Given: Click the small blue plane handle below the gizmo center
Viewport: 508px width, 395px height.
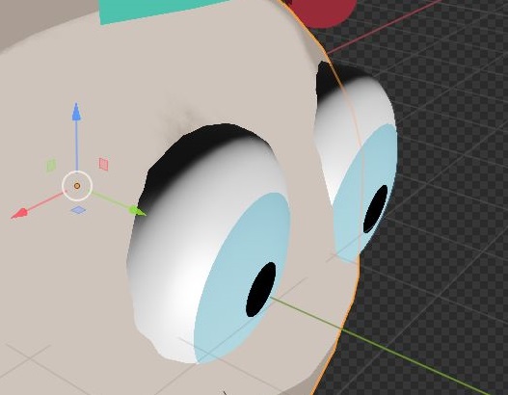Looking at the screenshot, I should [x=78, y=210].
